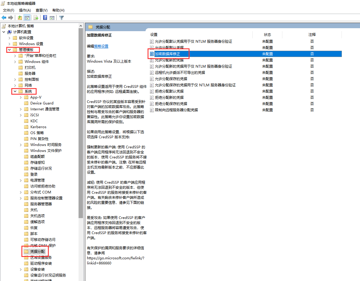Viewport: 360px width, 281px height.
Task: Expand the App-V tree node
Action: click(x=20, y=97)
